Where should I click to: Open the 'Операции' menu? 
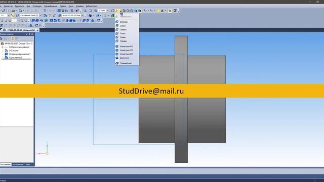pos(37,6)
